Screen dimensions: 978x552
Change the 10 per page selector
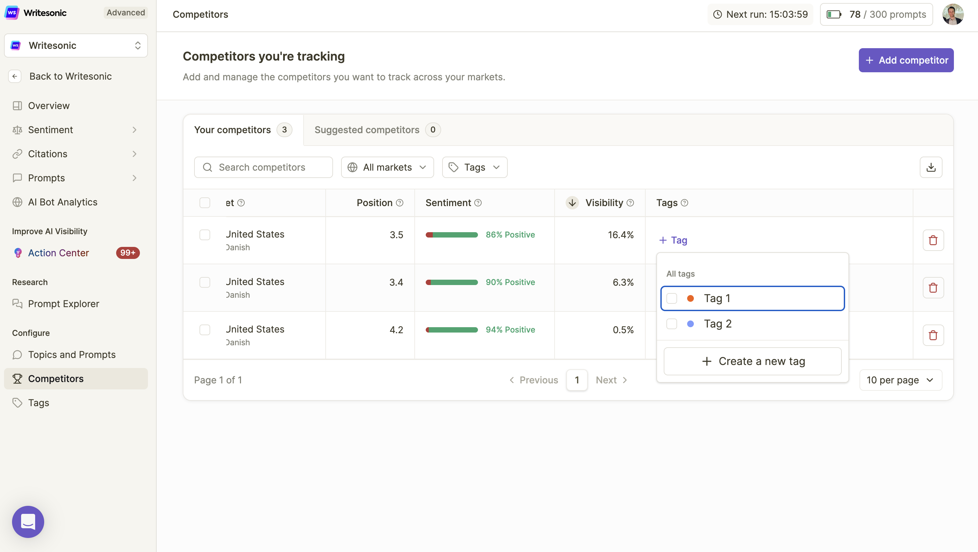[x=900, y=380]
